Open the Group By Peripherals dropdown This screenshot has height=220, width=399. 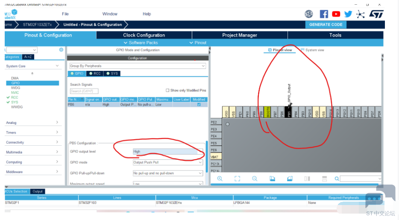[x=138, y=66]
